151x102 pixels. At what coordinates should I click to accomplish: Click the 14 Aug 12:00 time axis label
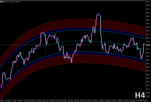tap(145, 101)
